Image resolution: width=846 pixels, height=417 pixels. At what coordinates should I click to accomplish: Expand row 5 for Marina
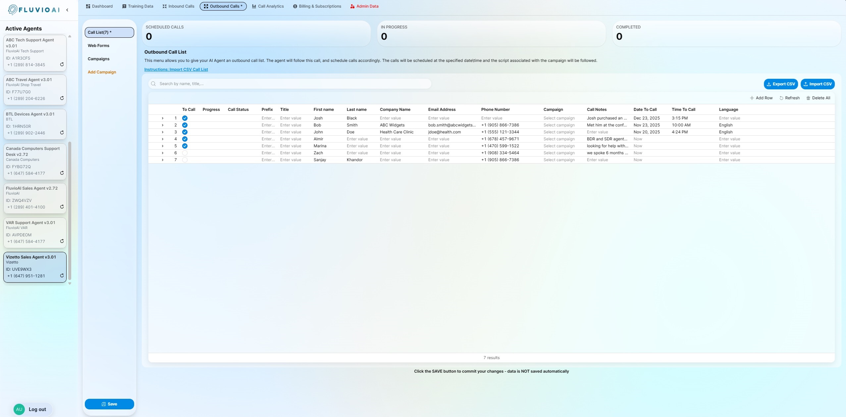(x=162, y=146)
